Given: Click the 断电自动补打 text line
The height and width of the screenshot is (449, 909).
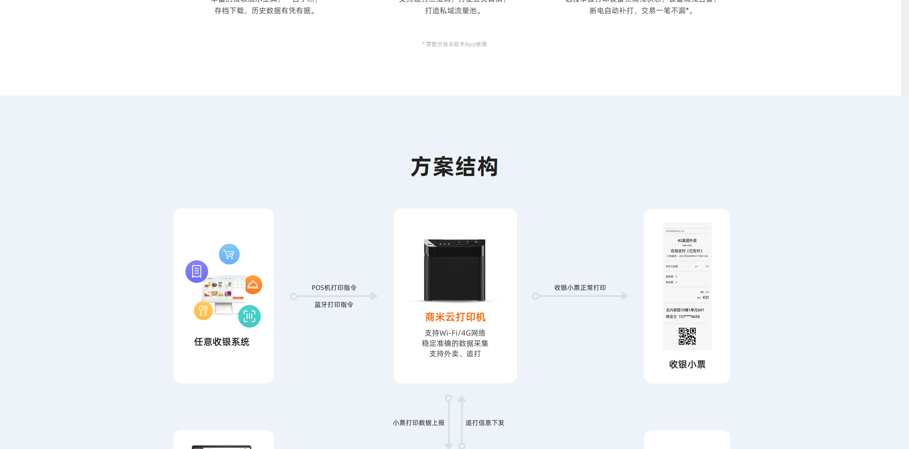Looking at the screenshot, I should pyautogui.click(x=643, y=10).
